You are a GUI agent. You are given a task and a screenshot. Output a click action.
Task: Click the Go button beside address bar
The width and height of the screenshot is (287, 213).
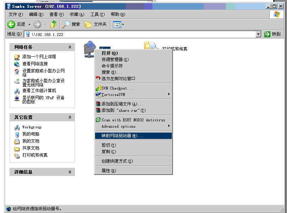(273, 34)
